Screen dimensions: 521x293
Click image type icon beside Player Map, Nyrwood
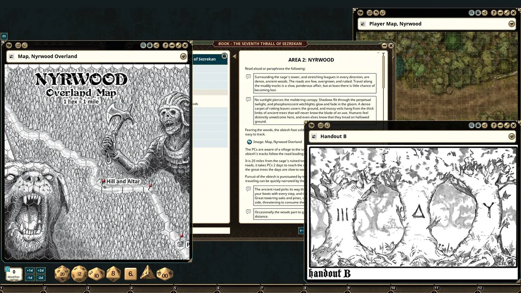point(363,24)
